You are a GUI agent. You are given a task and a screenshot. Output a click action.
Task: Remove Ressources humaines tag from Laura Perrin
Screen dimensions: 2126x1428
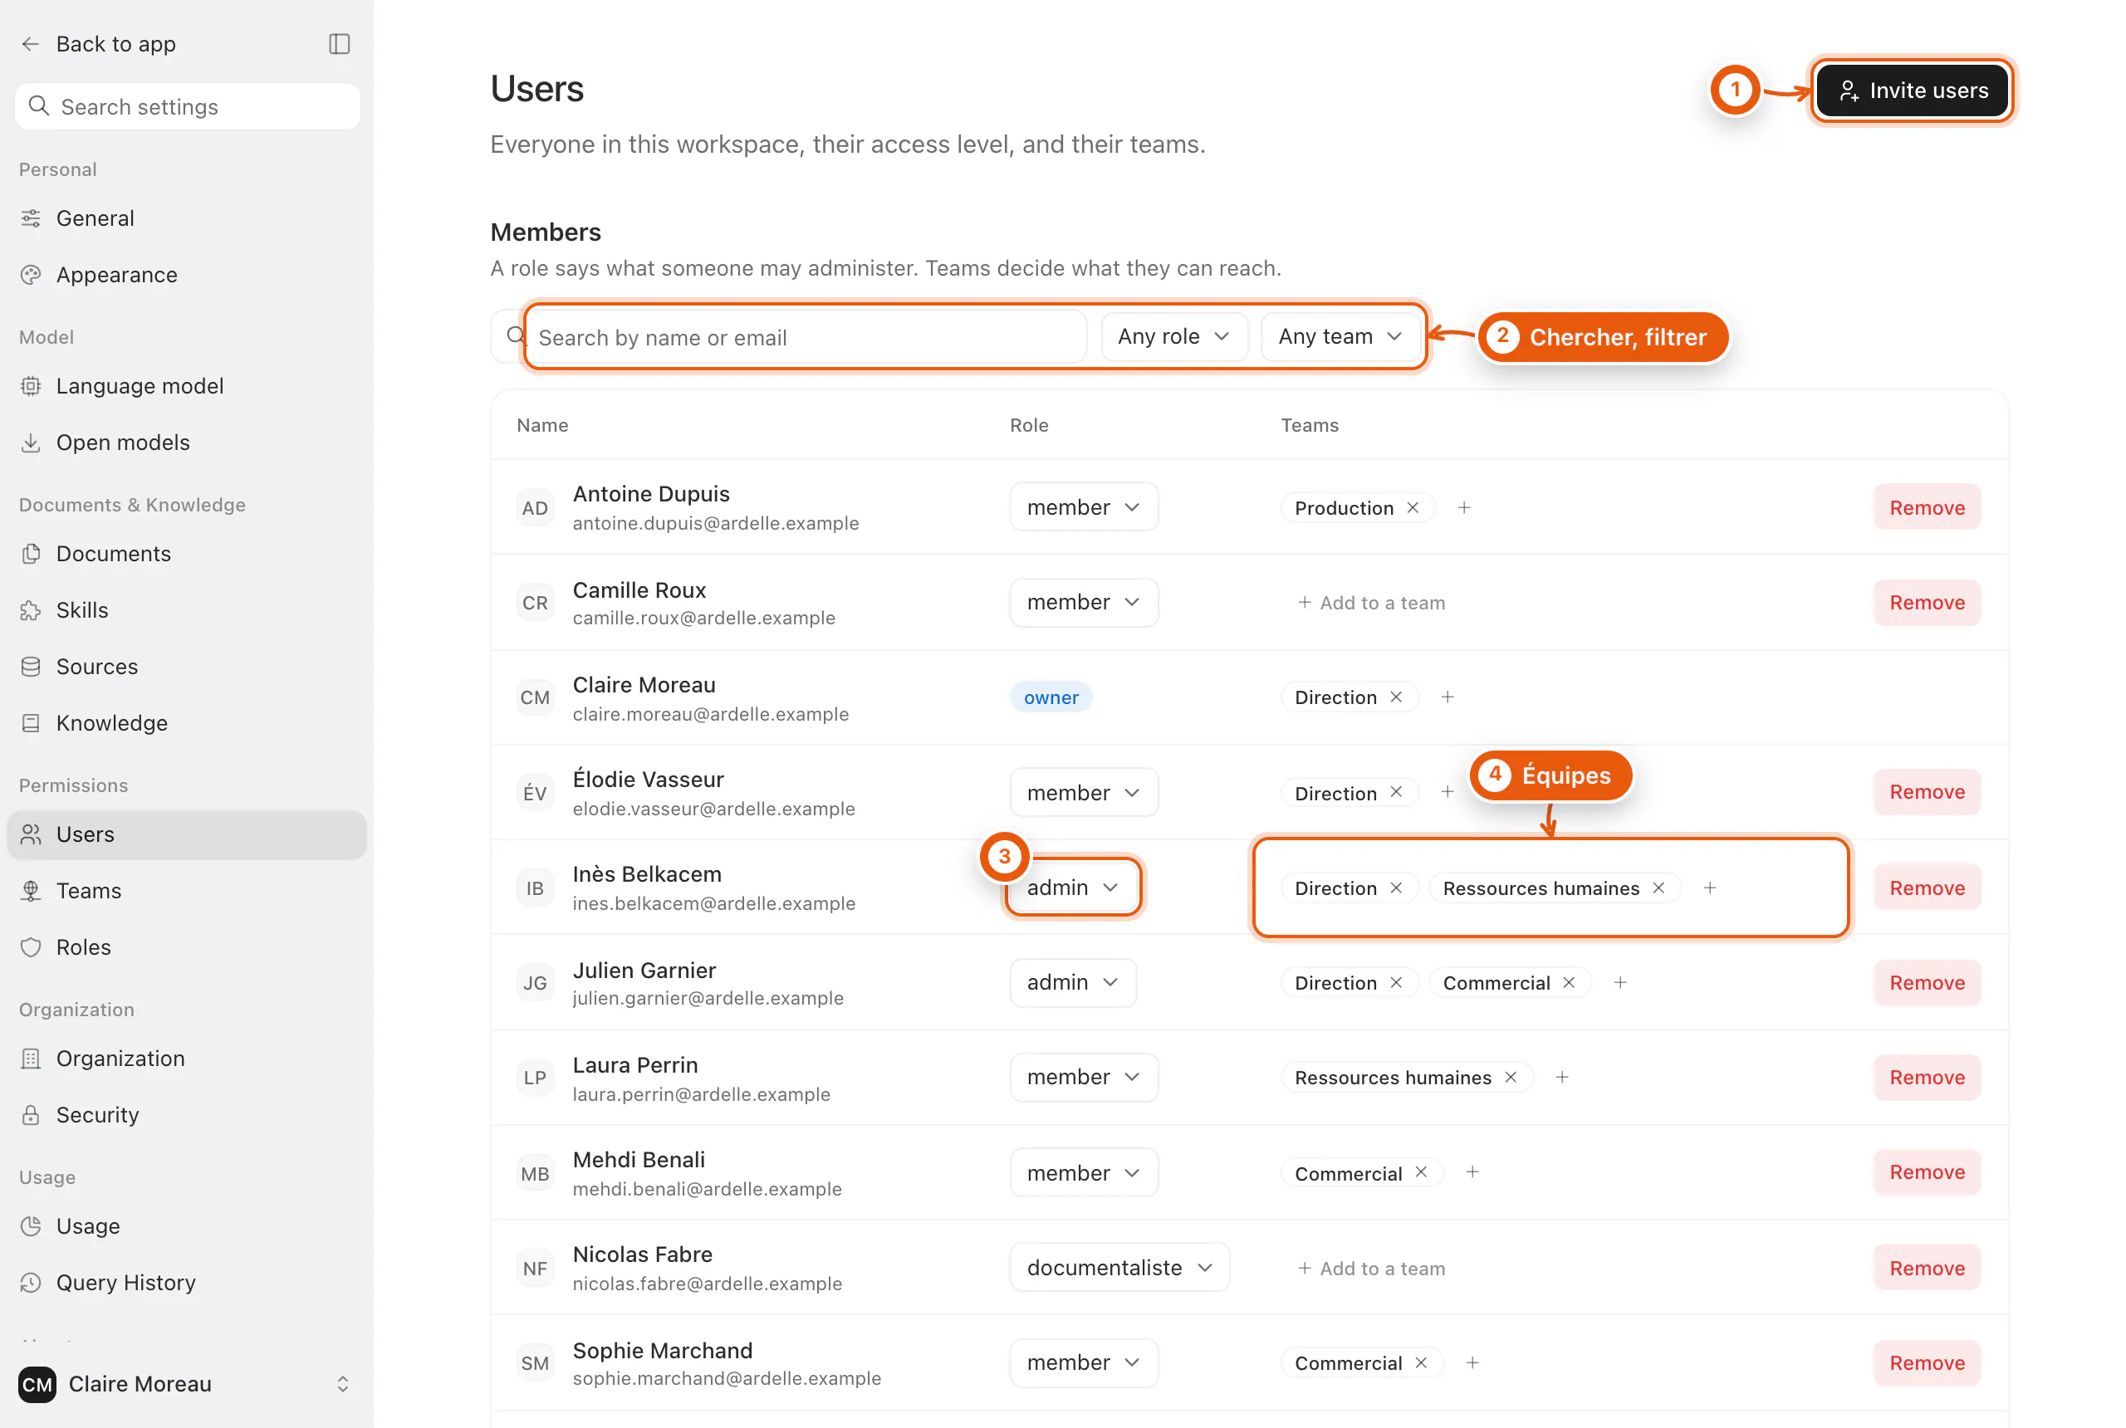pos(1511,1078)
